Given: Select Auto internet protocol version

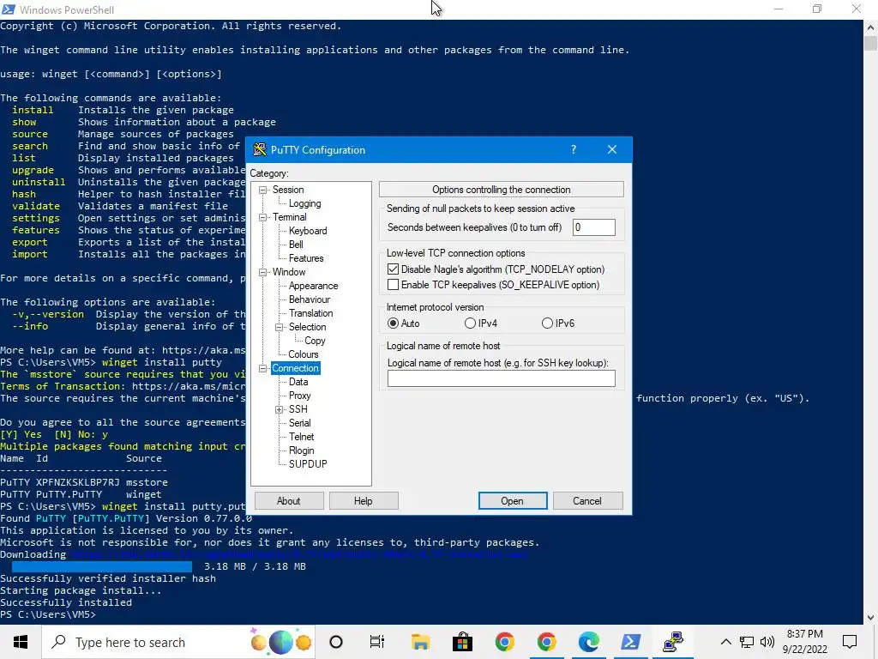Looking at the screenshot, I should (393, 323).
